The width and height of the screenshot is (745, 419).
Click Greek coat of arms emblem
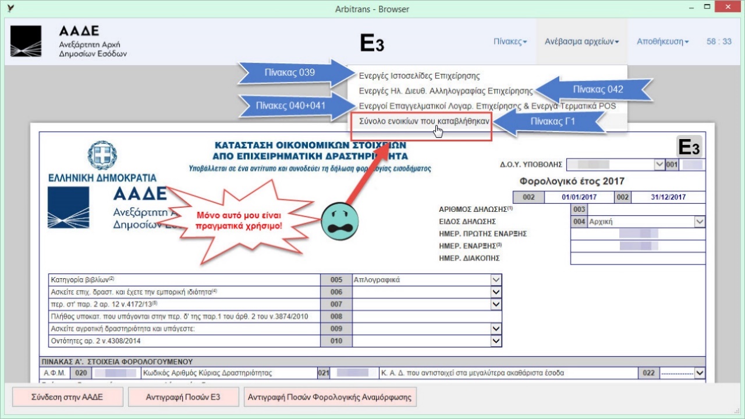(x=102, y=155)
